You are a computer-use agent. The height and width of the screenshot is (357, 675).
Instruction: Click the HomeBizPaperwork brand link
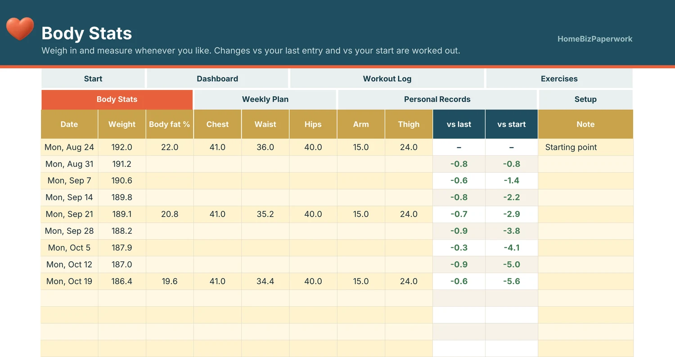point(595,39)
